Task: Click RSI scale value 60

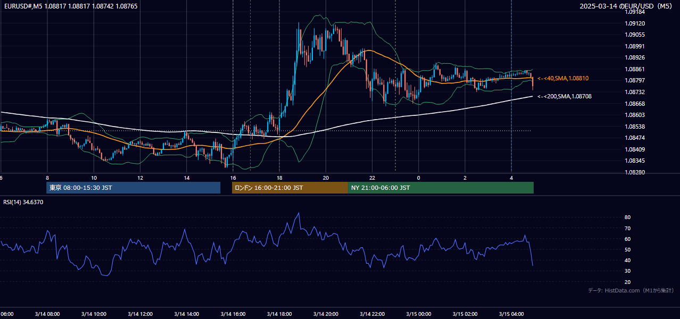Action: pos(627,239)
